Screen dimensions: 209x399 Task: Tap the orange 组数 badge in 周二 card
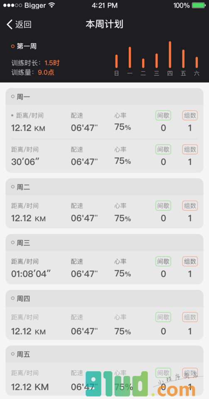point(190,206)
